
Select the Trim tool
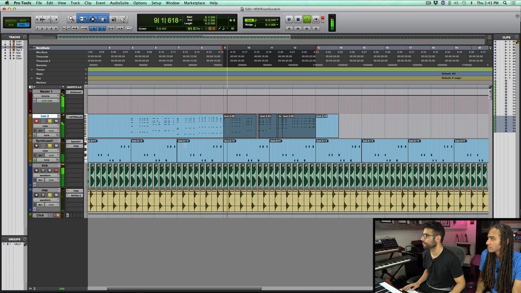82,19
